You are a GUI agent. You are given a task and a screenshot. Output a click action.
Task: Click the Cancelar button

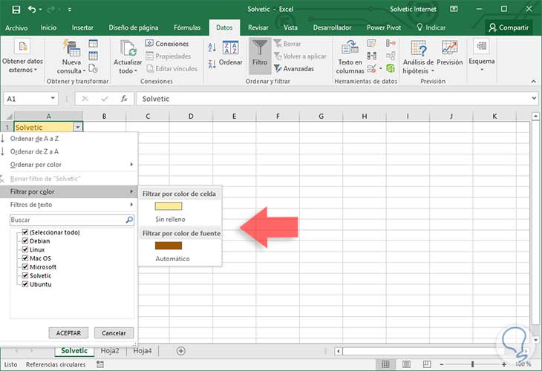[114, 333]
